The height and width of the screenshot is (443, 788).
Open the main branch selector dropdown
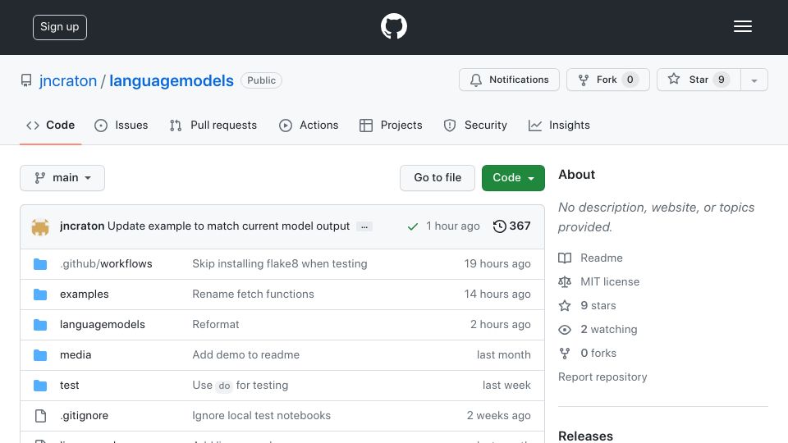click(62, 178)
